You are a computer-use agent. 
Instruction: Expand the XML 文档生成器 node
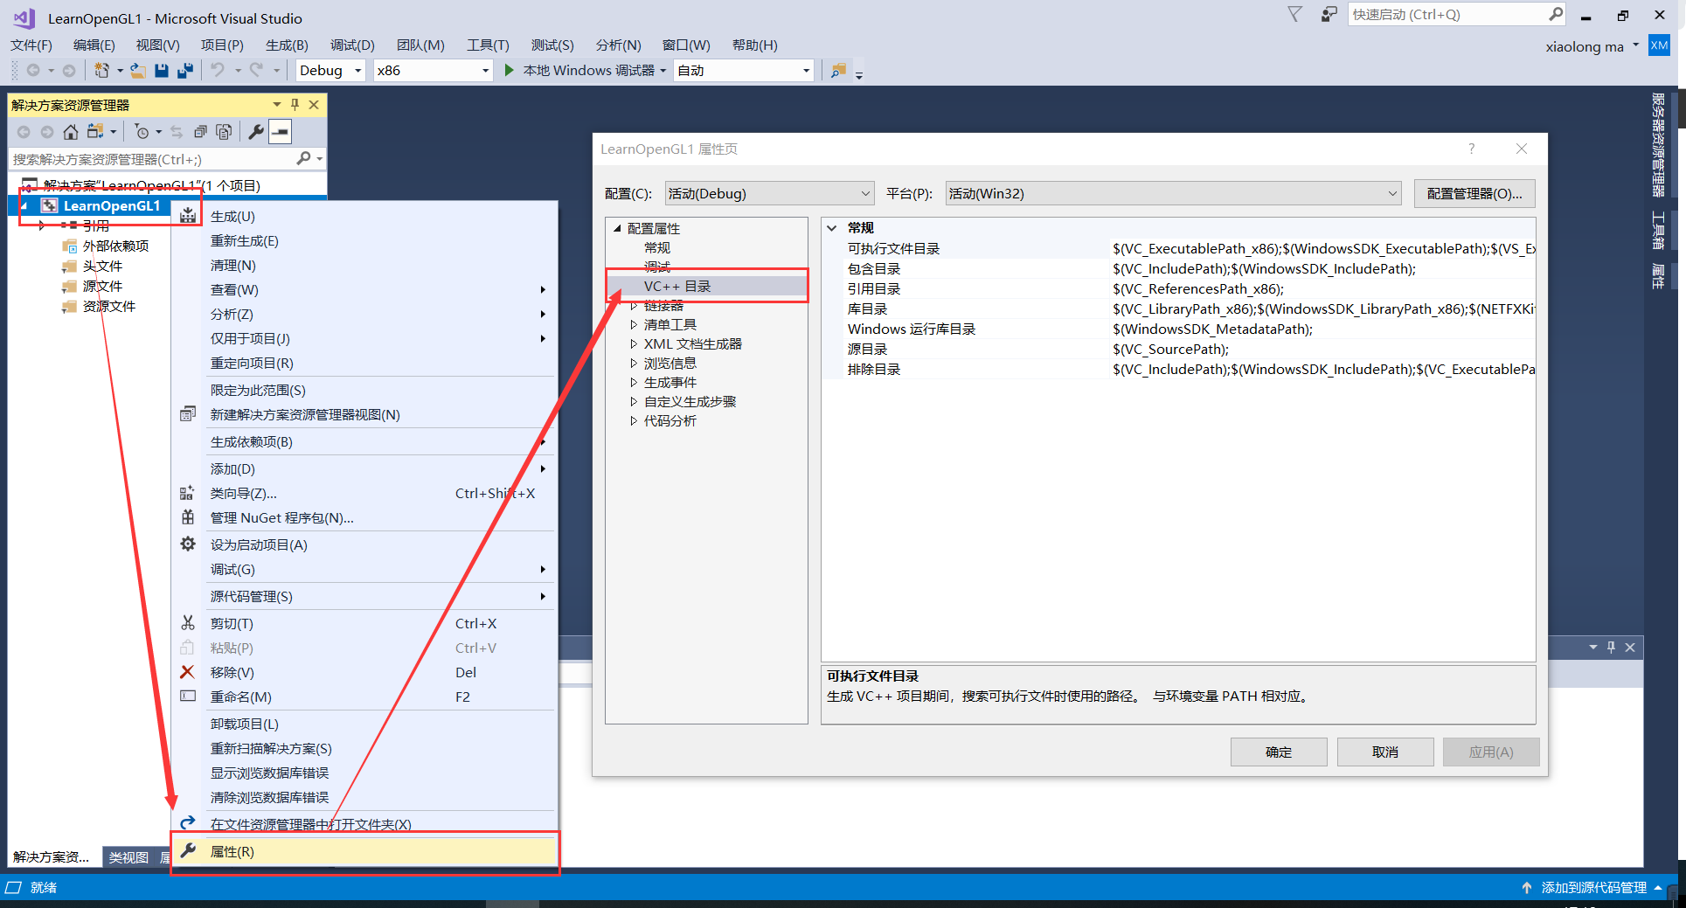[x=634, y=343]
